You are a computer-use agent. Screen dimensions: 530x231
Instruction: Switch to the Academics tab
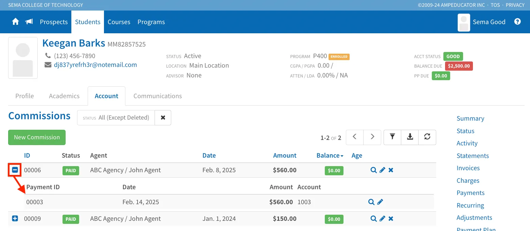64,96
